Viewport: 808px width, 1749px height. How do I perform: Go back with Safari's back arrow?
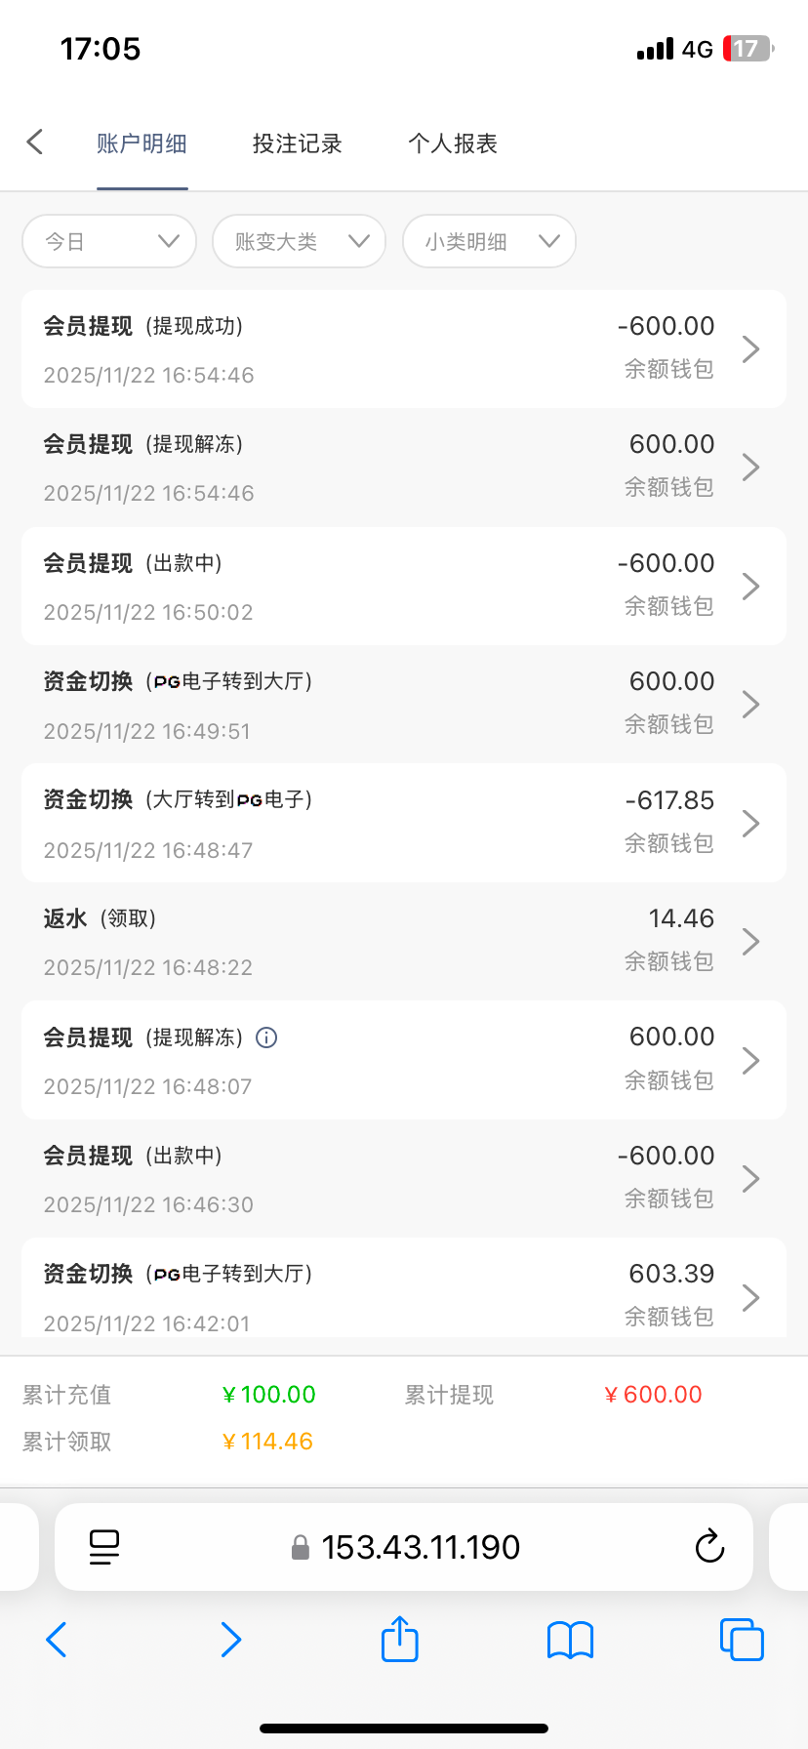[x=57, y=1640]
